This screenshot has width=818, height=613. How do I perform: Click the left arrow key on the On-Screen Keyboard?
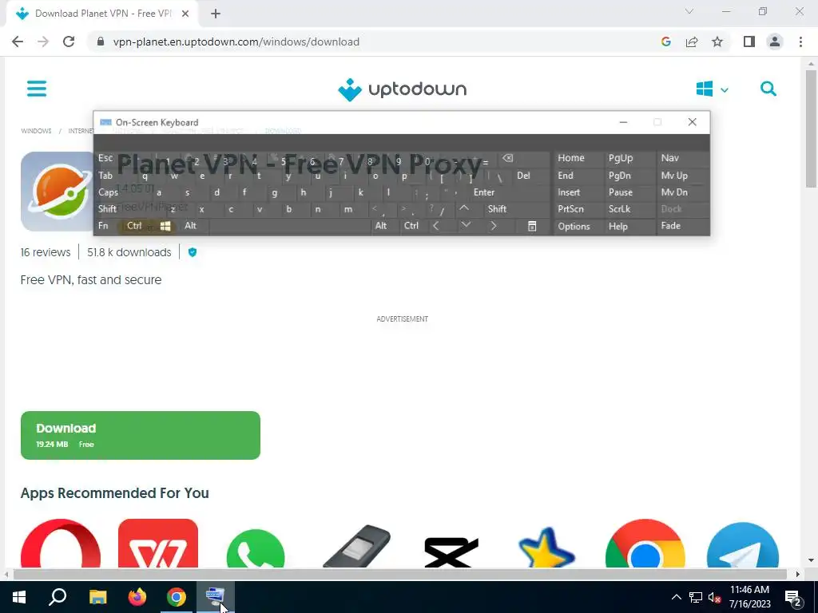[x=436, y=226]
